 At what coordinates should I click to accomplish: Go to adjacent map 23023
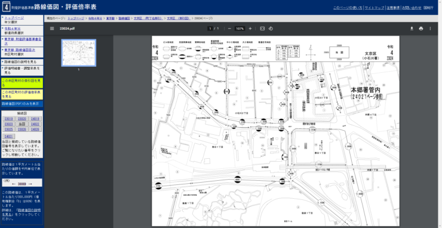click(8, 124)
